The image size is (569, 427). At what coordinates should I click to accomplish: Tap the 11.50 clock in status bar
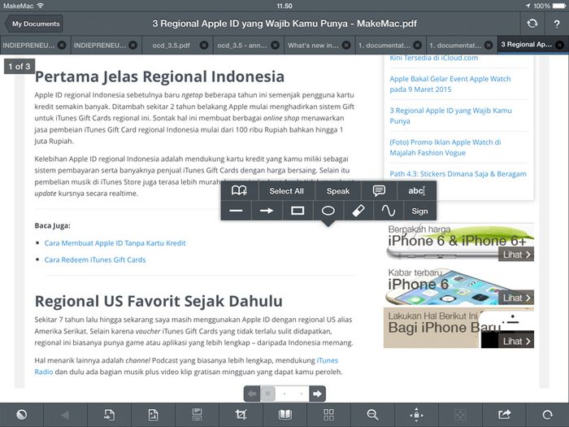(284, 6)
